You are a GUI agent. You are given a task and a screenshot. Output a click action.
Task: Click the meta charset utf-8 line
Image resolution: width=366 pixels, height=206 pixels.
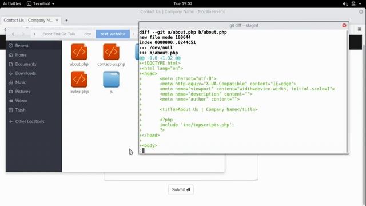188,78
